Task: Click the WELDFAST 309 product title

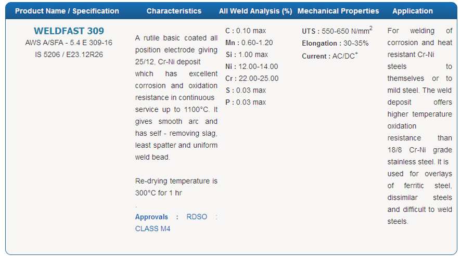Action: coord(69,31)
